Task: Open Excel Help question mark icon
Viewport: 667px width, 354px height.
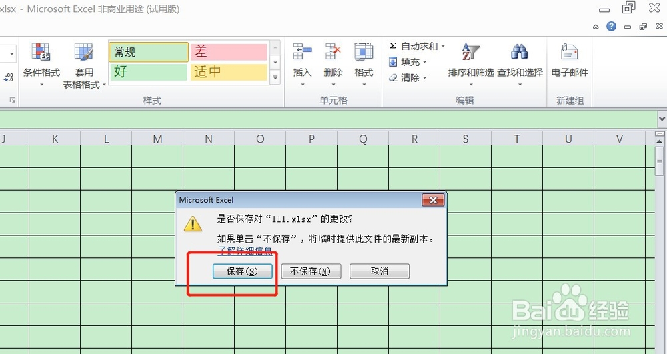Action: [x=611, y=27]
